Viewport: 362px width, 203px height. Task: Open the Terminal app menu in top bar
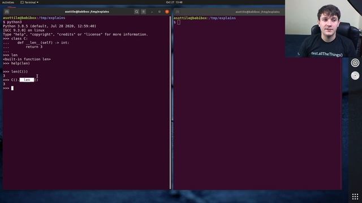click(29, 2)
